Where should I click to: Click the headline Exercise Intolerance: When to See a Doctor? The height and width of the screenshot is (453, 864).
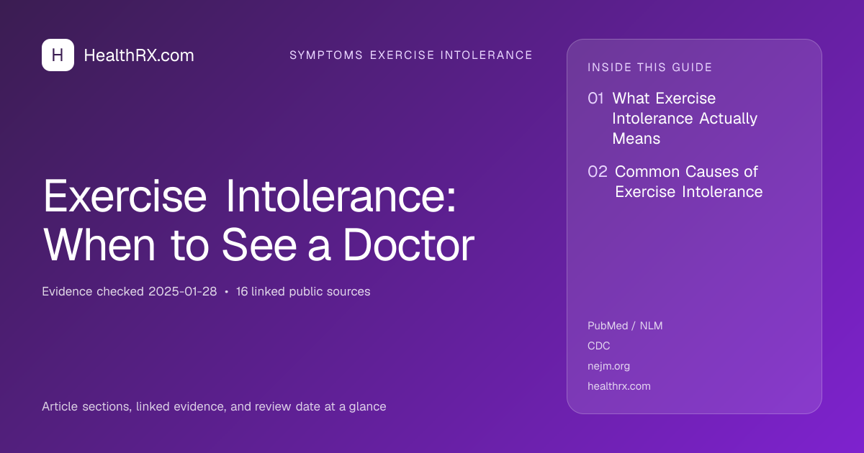[258, 220]
